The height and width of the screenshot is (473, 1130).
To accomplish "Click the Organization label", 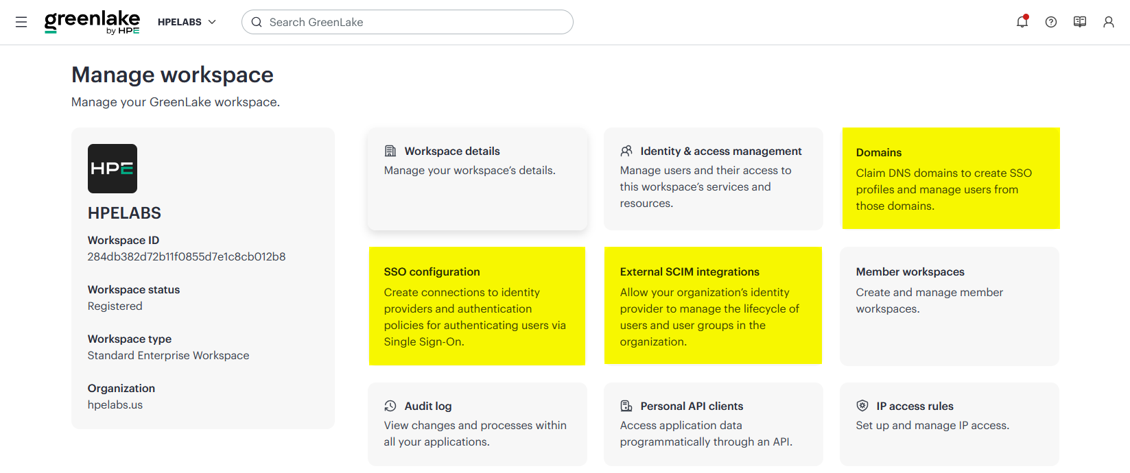I will (121, 388).
